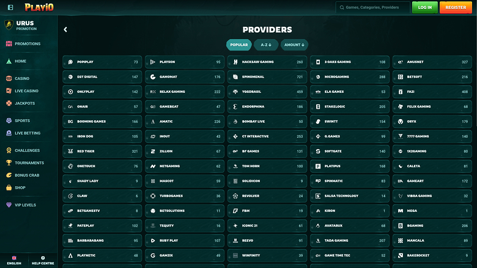This screenshot has width=477, height=268.
Task: Go to Jackpots via its sidebar icon
Action: click(x=9, y=103)
